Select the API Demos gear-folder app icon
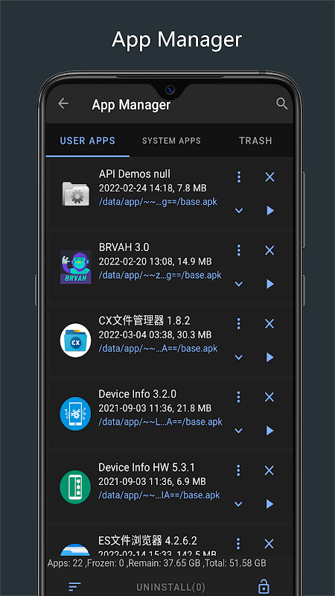Screen dimensions: 335x596 pos(76,194)
